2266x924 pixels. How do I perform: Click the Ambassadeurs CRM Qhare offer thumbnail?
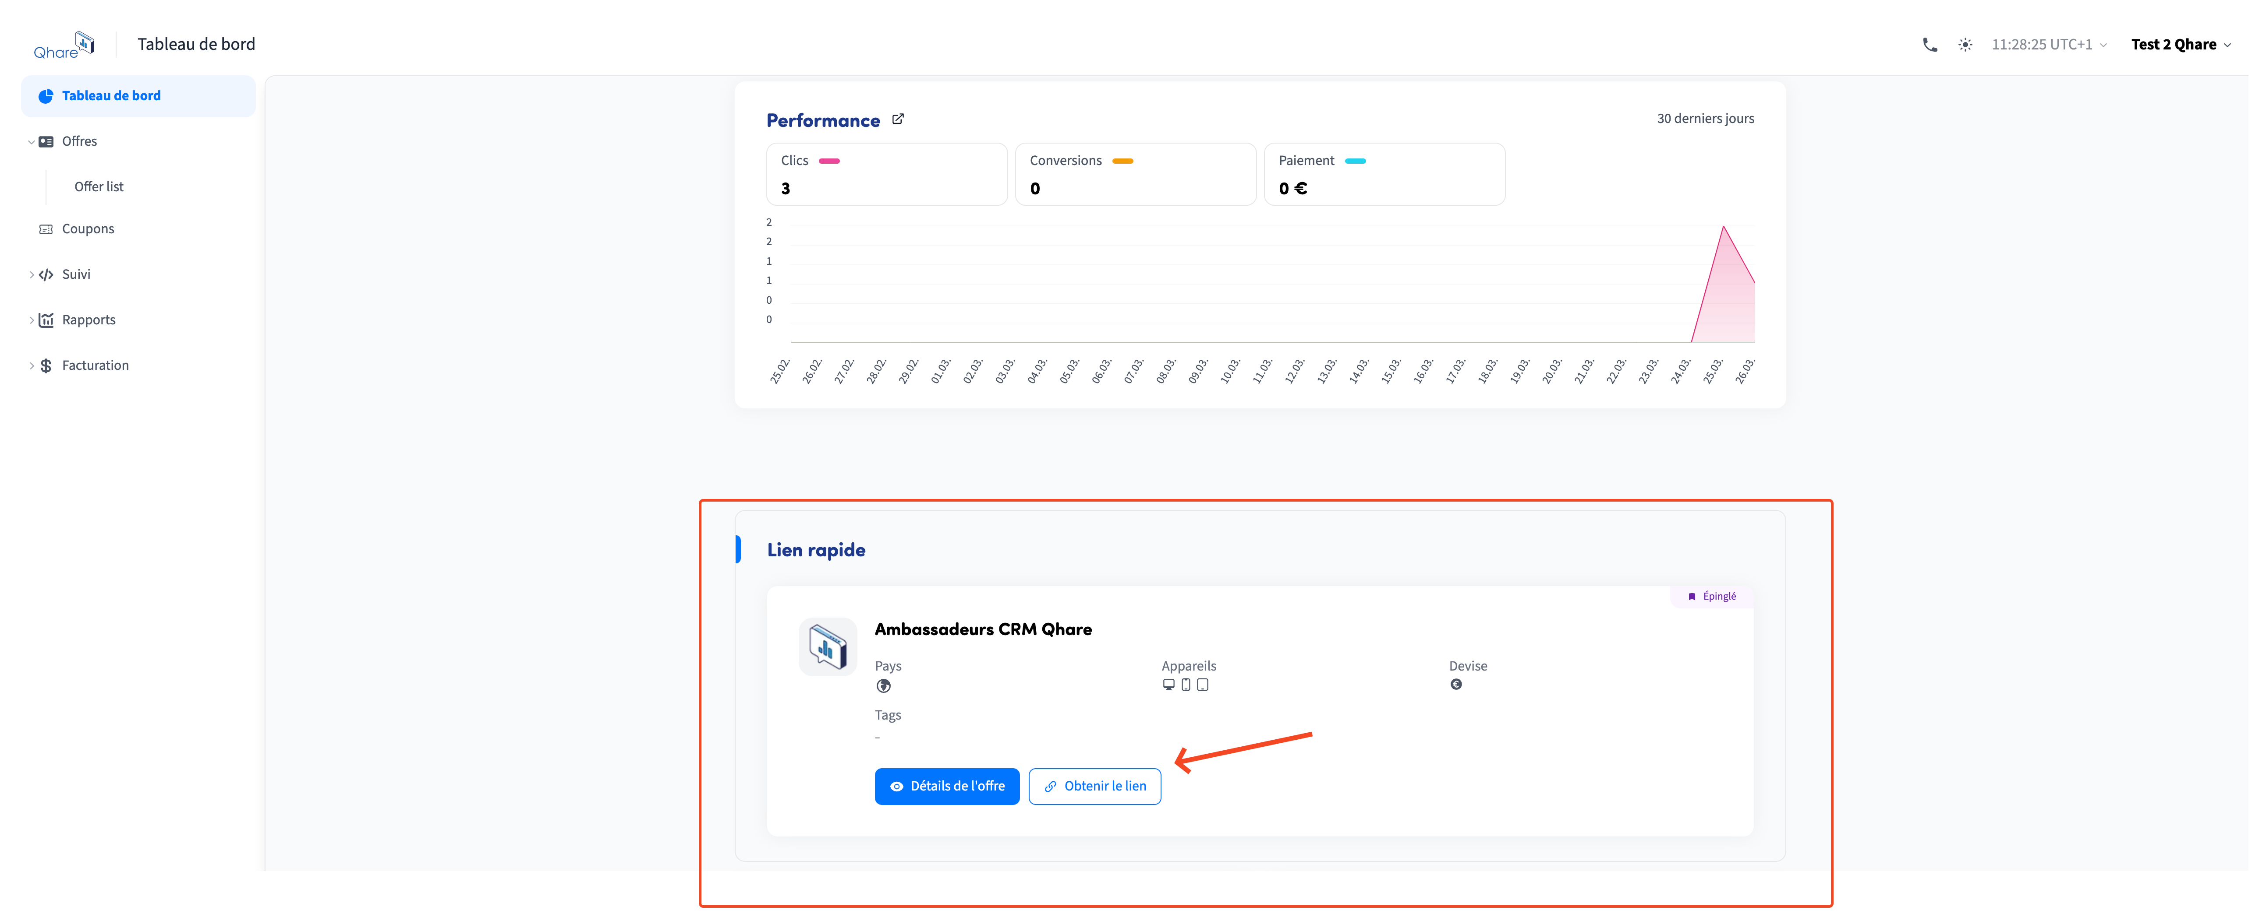(827, 647)
